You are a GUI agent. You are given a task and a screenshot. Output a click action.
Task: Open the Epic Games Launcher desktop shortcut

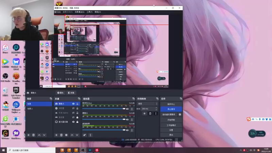point(16,92)
